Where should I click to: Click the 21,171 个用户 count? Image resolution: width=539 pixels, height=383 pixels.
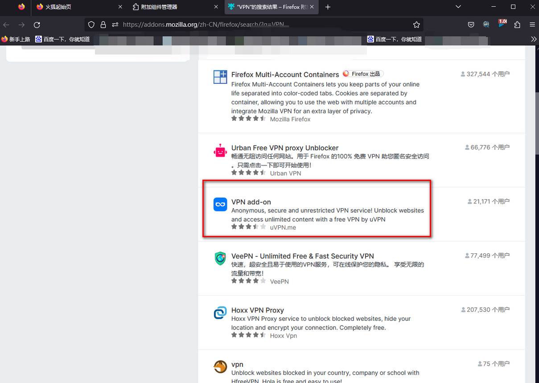[489, 202]
